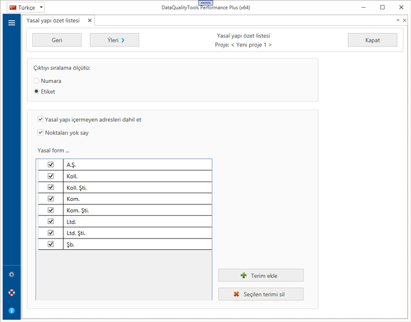
Task: Select the Etiket radio button
Action: [x=37, y=92]
